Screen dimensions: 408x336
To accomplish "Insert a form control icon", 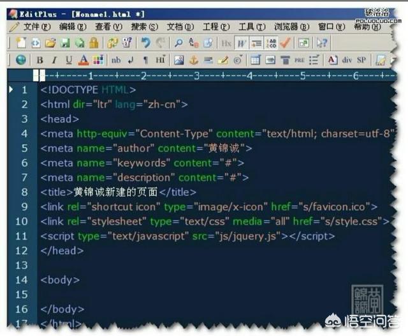I will click(x=270, y=60).
